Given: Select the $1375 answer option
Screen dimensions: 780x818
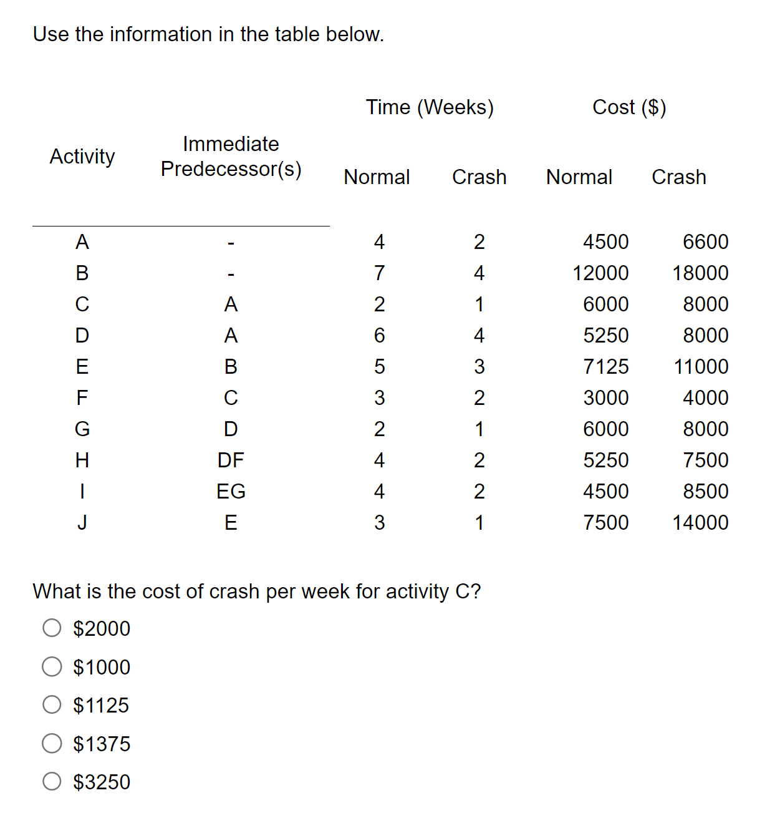Looking at the screenshot, I should click(x=52, y=743).
